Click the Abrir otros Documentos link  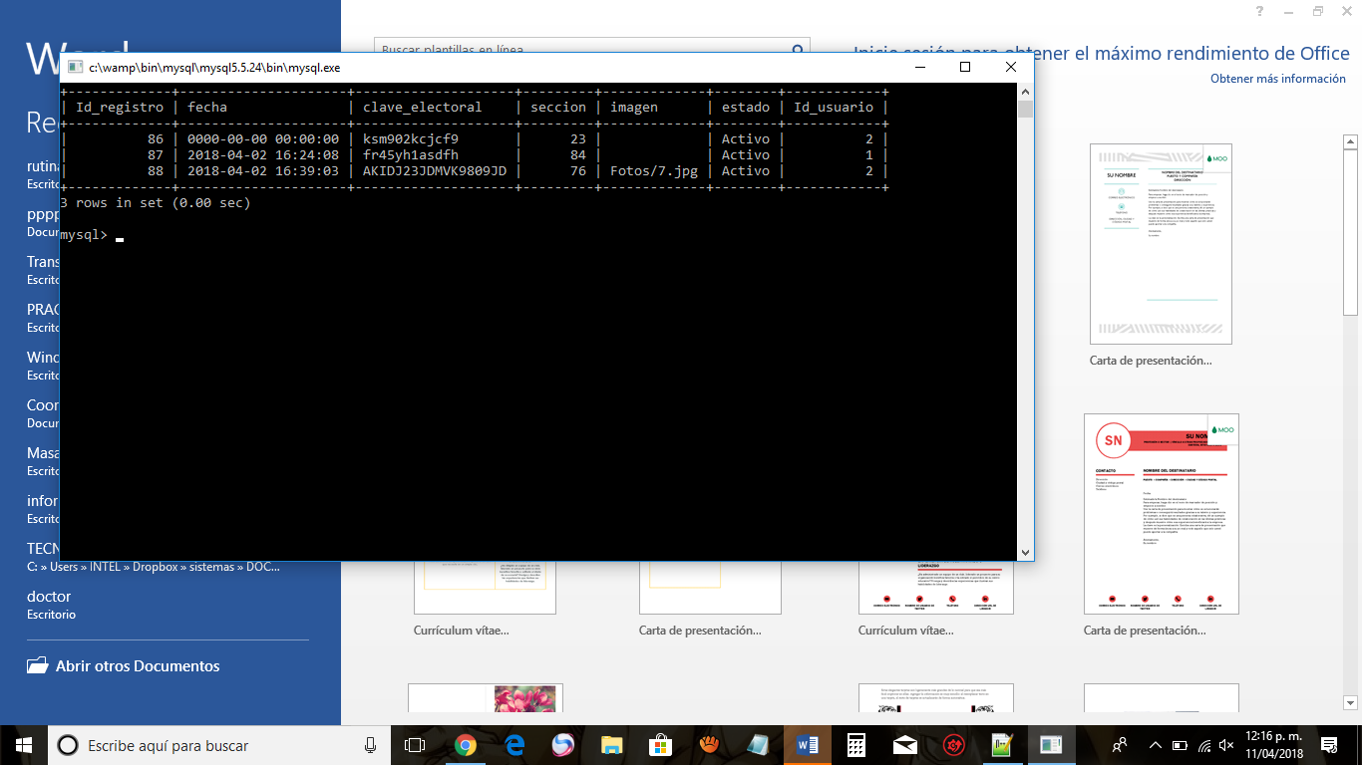tap(138, 666)
